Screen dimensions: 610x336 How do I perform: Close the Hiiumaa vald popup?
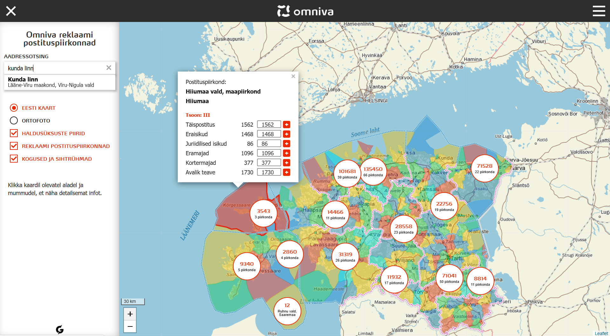pos(293,76)
